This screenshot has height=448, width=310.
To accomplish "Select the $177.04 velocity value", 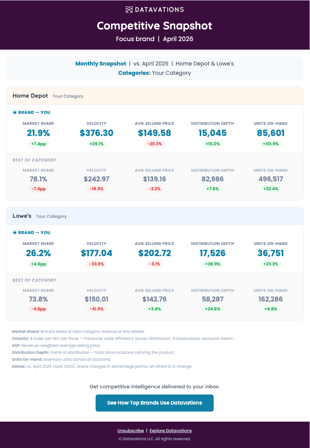I will tap(96, 253).
